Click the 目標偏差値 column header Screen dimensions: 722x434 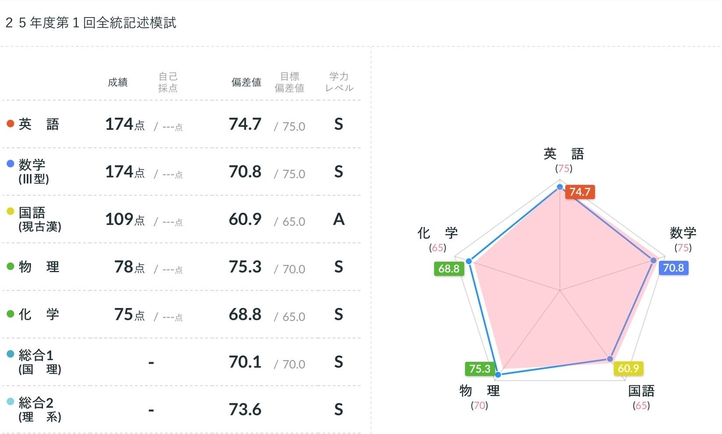point(289,82)
